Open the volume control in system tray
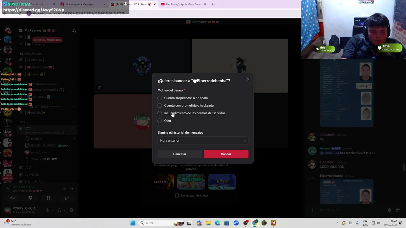Image resolution: width=406 pixels, height=228 pixels. tap(378, 223)
